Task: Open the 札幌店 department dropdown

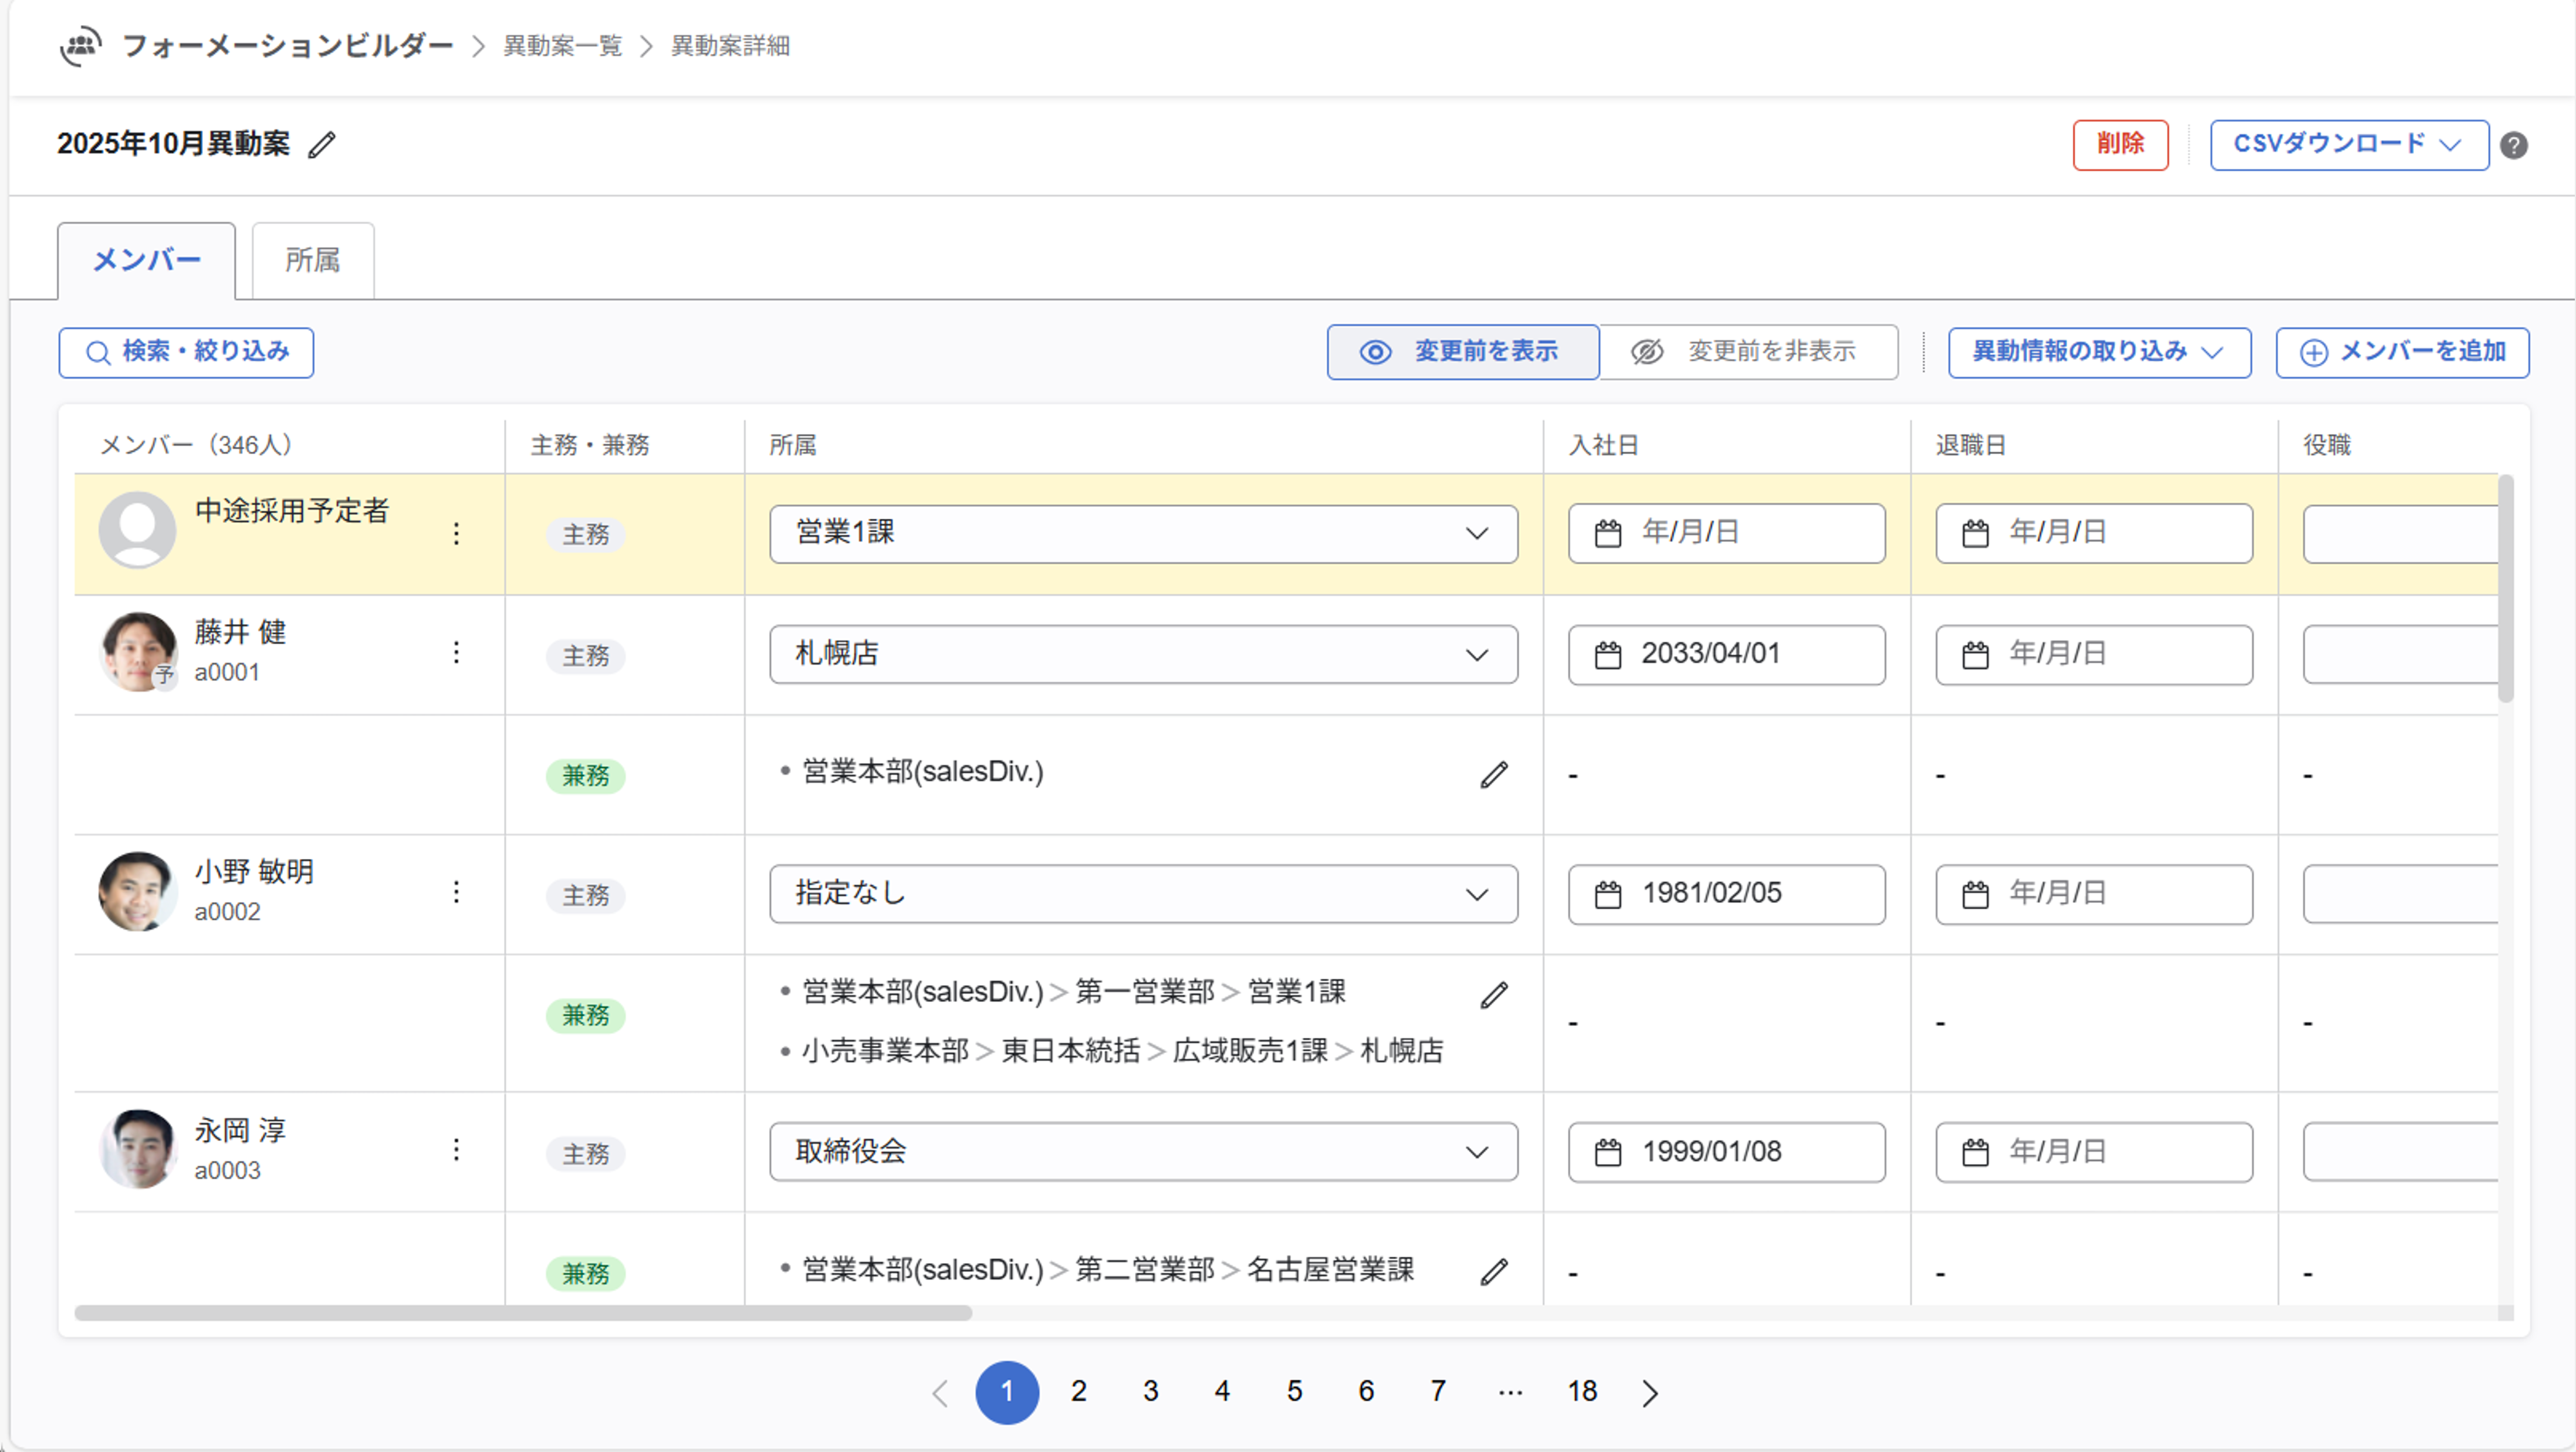Action: pyautogui.click(x=1142, y=654)
